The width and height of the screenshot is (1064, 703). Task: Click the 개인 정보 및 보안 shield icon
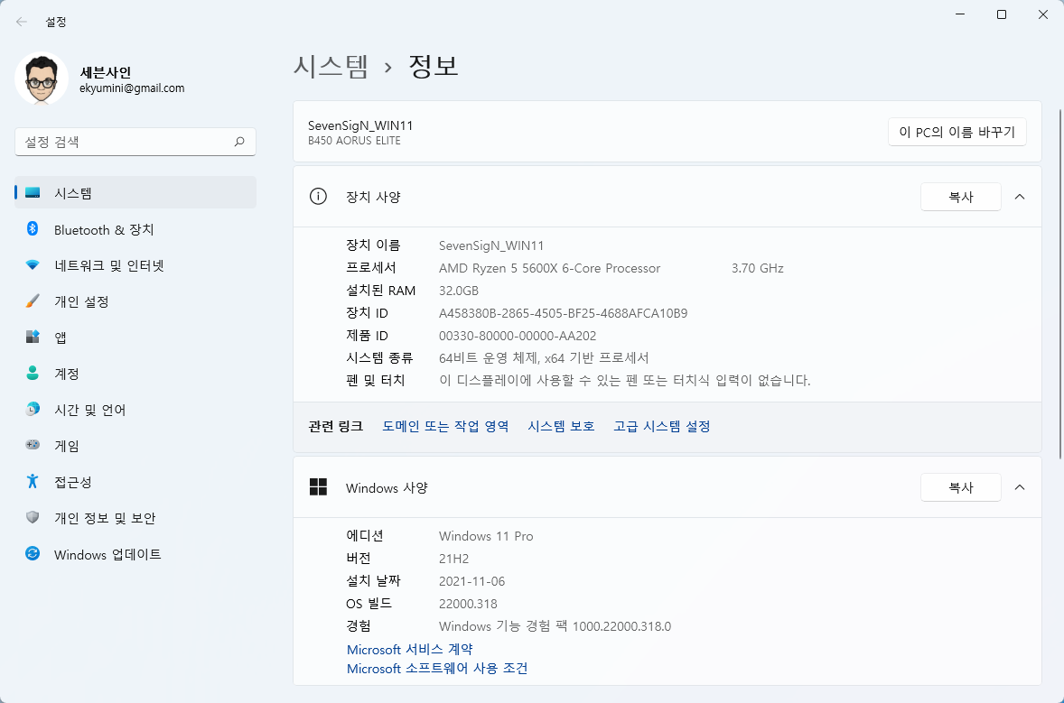(33, 517)
